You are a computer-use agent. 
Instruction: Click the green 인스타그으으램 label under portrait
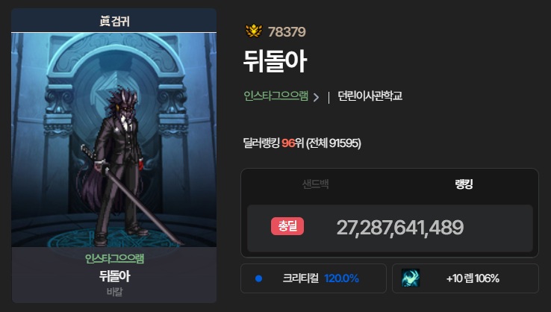point(114,259)
